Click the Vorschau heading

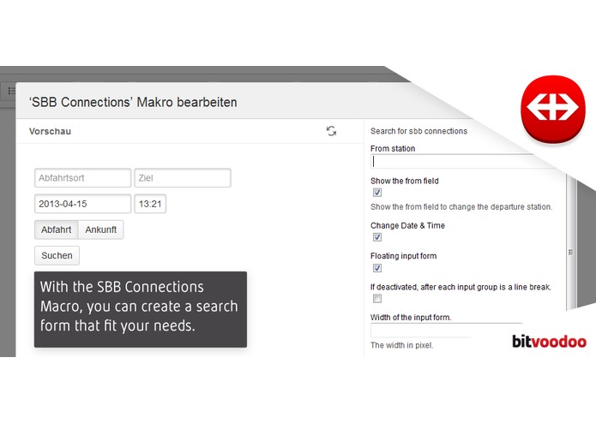(x=51, y=131)
